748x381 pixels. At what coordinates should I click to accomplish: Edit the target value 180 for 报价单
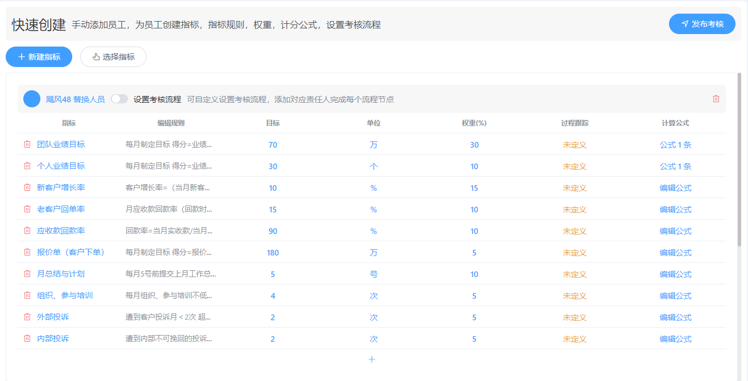click(273, 253)
